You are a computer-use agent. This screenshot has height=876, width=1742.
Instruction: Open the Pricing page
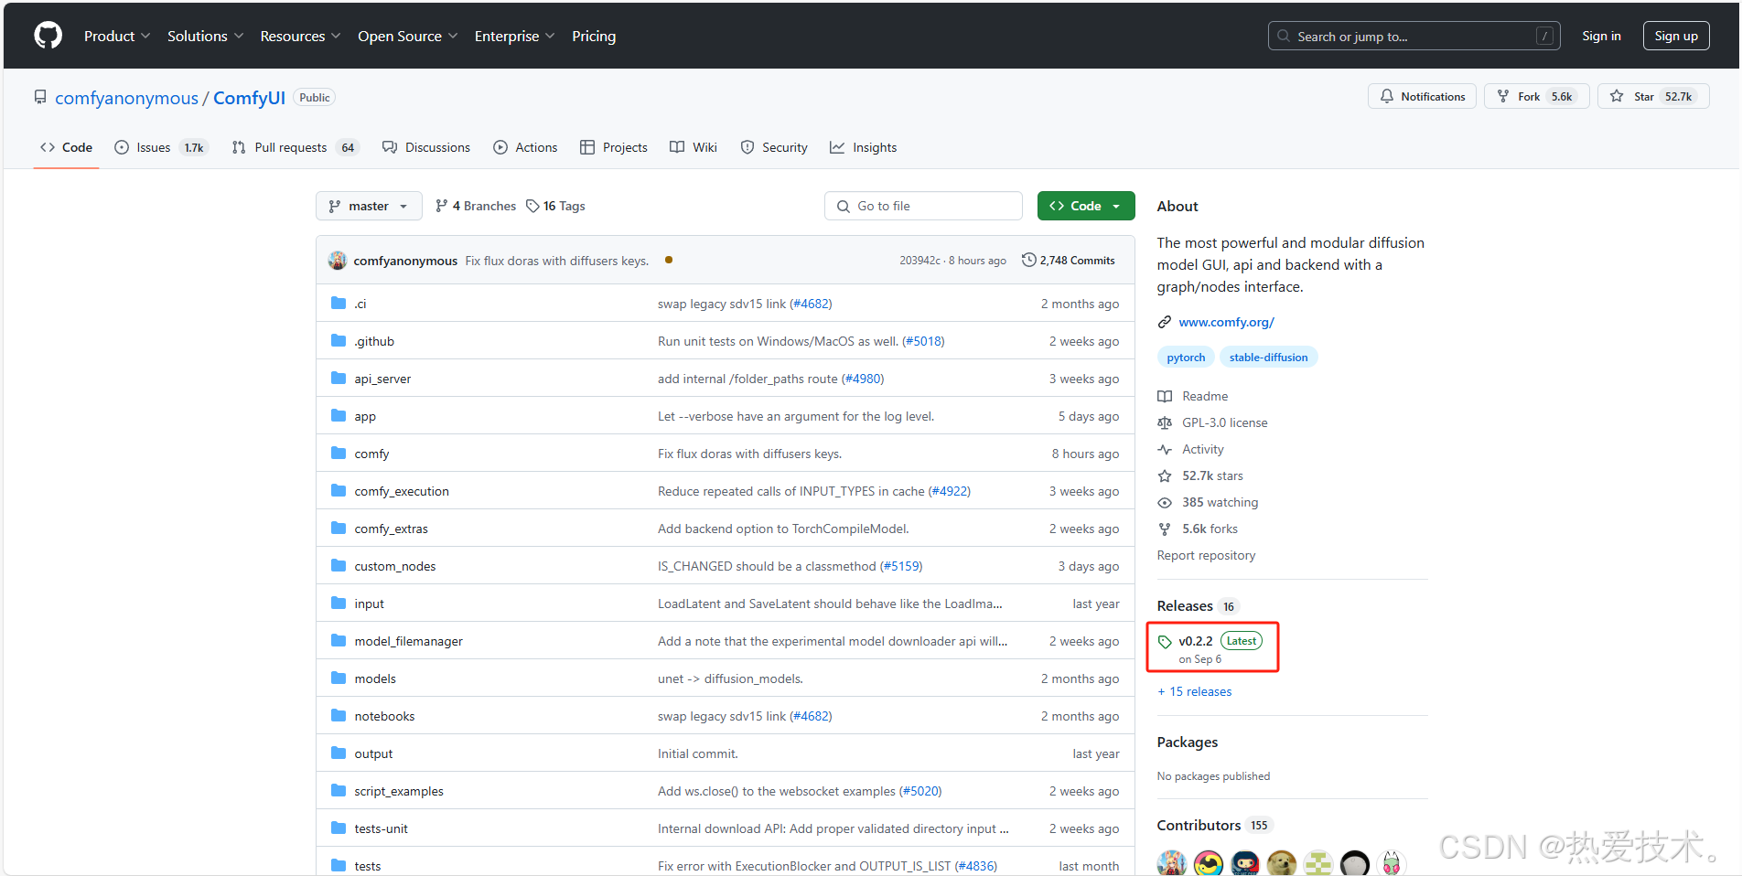tap(594, 36)
